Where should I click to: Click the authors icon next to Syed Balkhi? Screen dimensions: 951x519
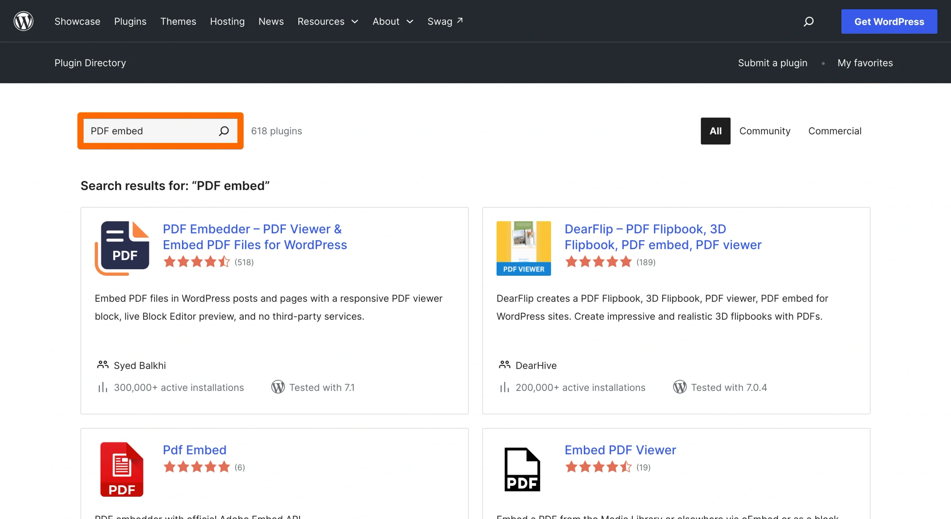point(103,365)
